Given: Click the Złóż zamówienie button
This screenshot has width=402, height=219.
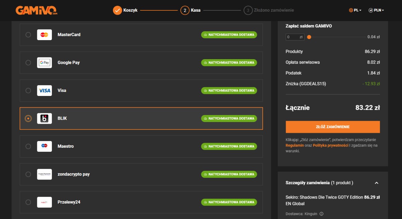Looking at the screenshot, I should click(333, 127).
